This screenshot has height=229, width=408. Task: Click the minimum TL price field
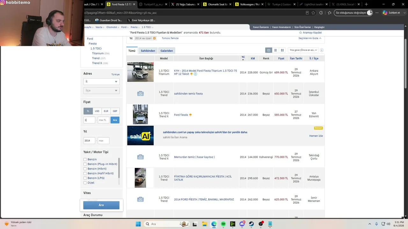(x=89, y=120)
